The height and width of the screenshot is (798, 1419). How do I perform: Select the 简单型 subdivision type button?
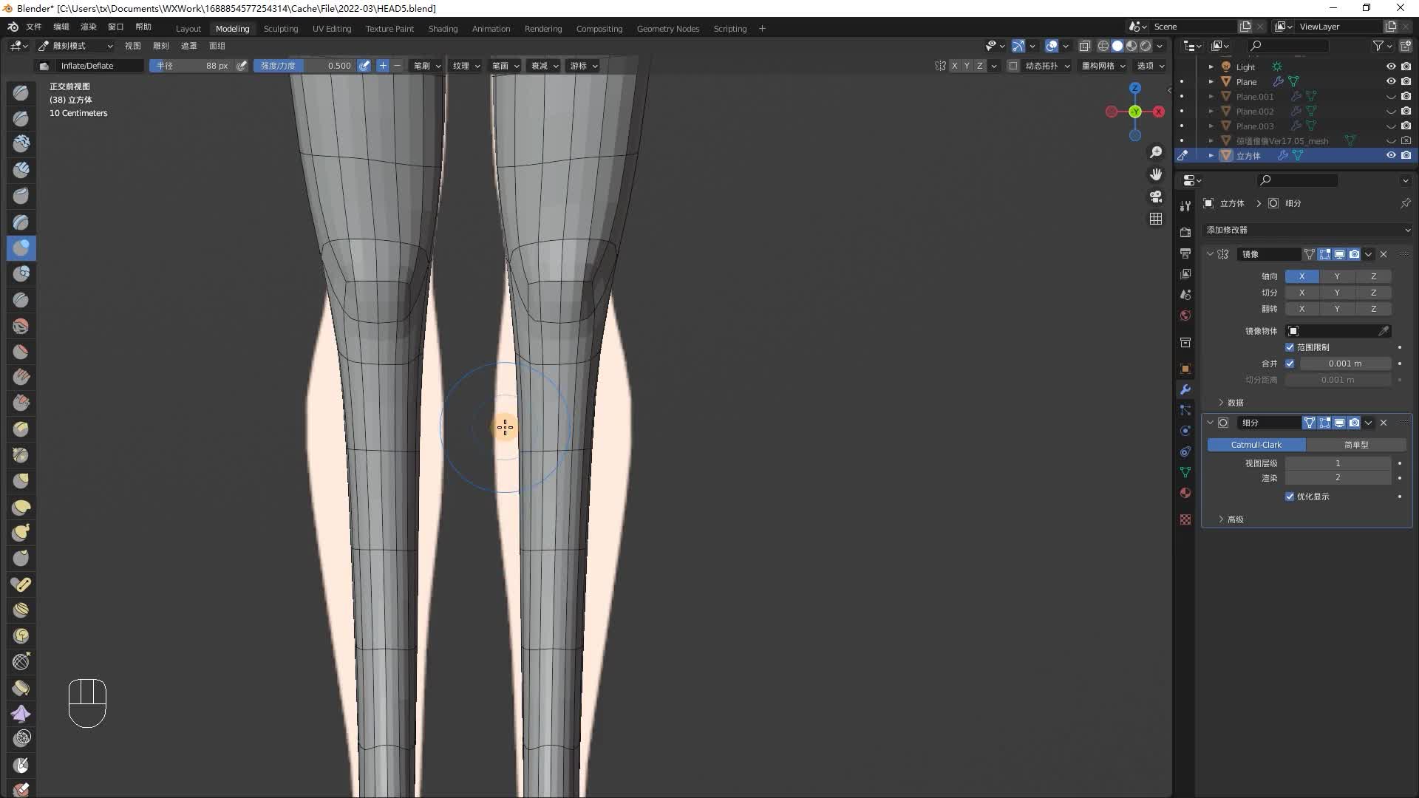(x=1355, y=445)
